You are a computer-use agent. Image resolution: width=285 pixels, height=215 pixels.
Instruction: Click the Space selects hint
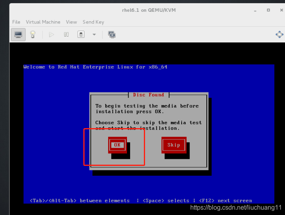point(166,200)
